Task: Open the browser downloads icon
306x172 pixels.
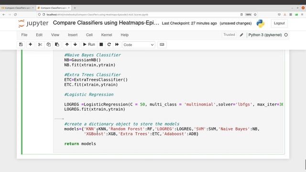Action: pyautogui.click(x=285, y=15)
